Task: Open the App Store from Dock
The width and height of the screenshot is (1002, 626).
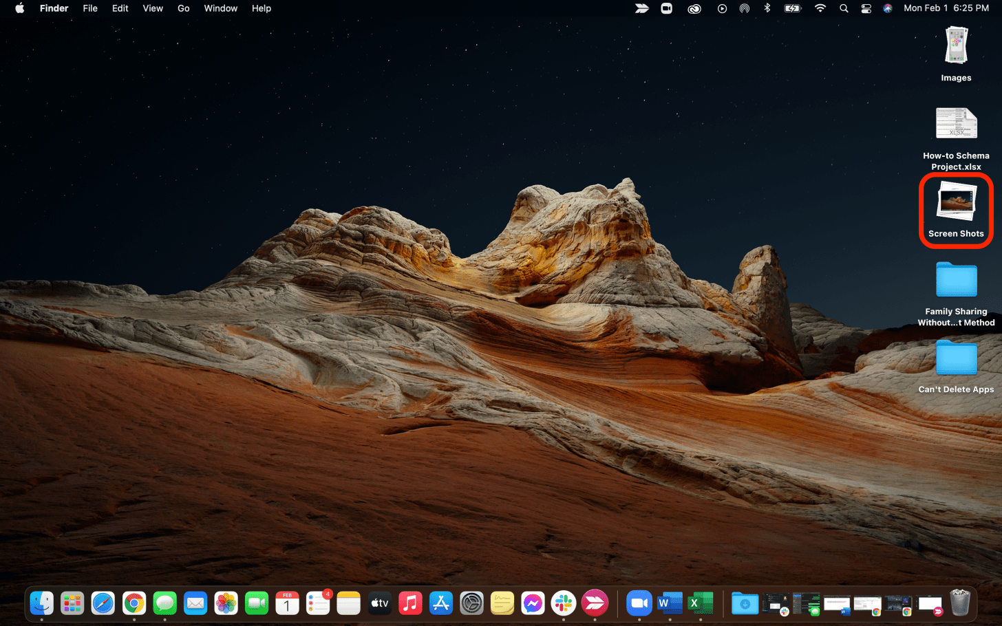Action: click(440, 603)
